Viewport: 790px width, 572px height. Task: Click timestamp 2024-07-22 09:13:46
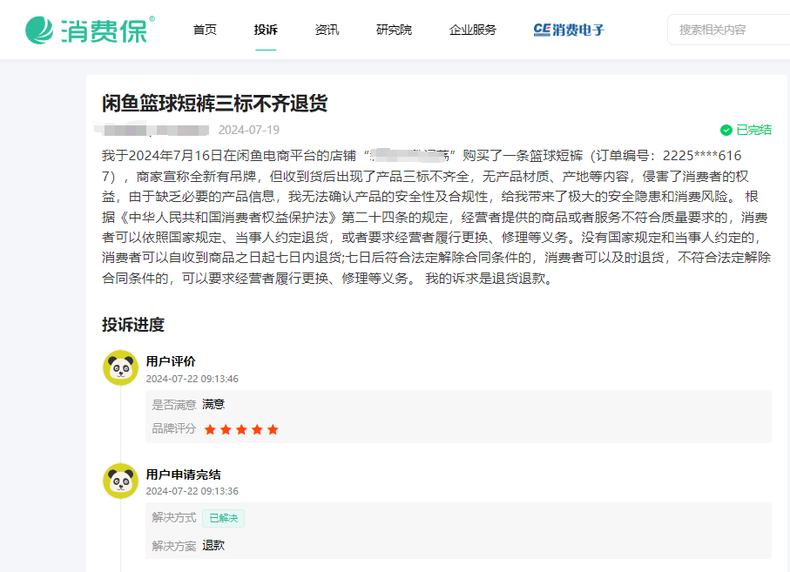tap(192, 379)
